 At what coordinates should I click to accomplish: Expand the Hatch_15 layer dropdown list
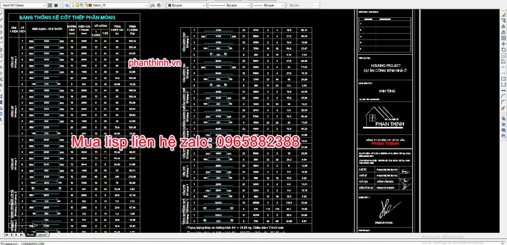(147, 5)
